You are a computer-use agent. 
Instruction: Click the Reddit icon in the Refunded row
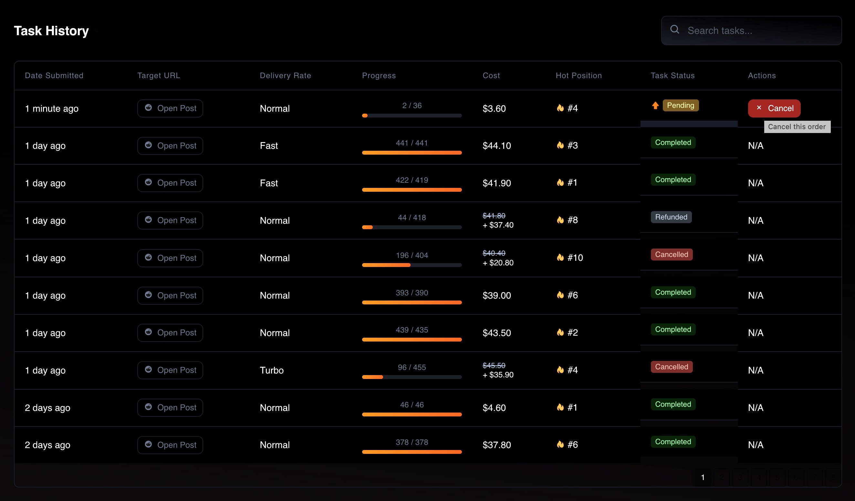pos(148,220)
